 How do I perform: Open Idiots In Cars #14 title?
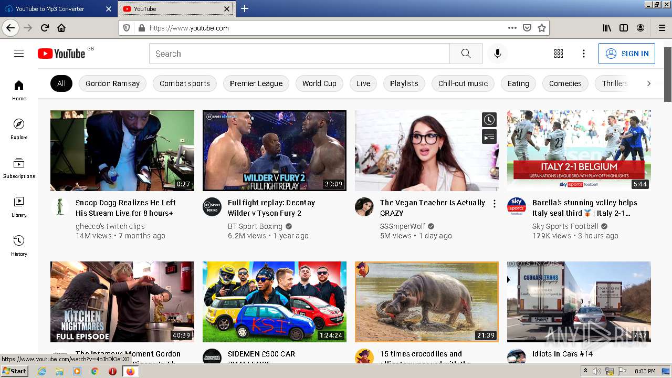[x=562, y=354]
